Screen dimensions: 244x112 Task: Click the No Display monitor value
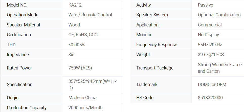pyautogui.click(x=208, y=35)
